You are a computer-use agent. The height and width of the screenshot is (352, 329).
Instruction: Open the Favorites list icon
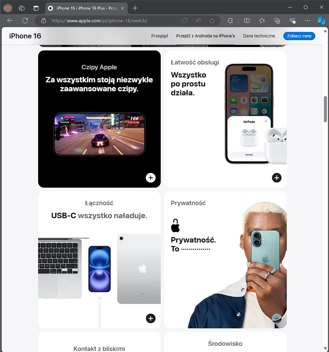pyautogui.click(x=262, y=21)
